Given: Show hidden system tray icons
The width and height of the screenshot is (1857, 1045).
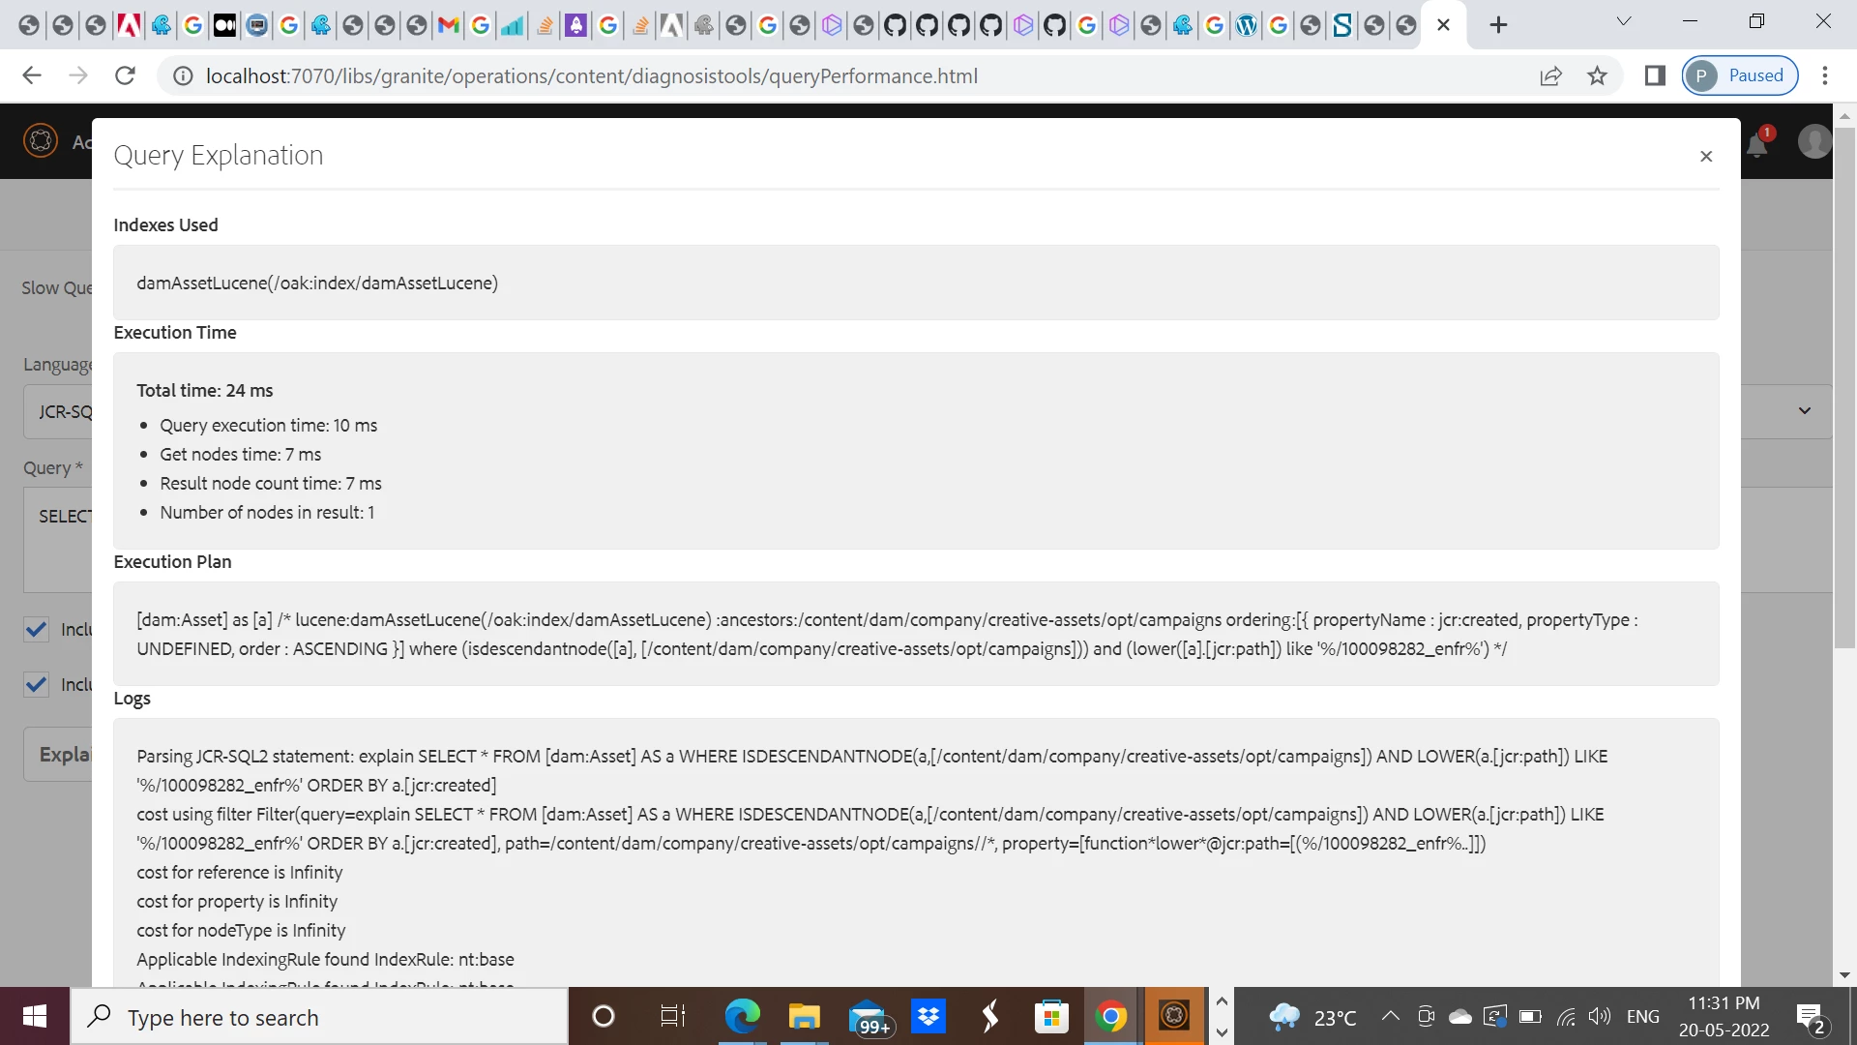Looking at the screenshot, I should (x=1390, y=1016).
